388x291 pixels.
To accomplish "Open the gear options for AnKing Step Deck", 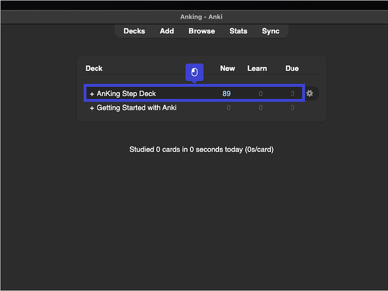I will [309, 93].
